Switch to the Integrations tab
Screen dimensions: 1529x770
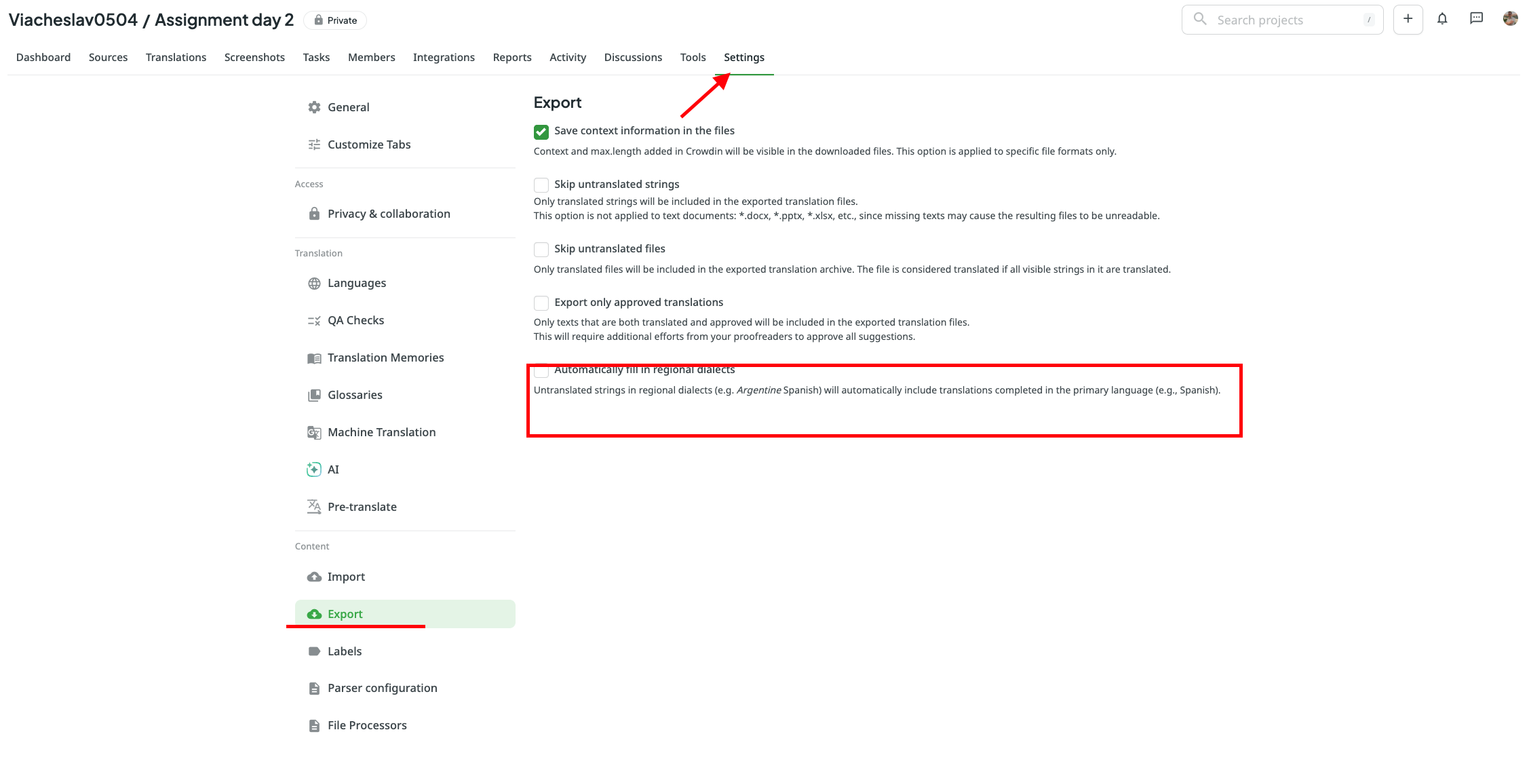tap(444, 58)
